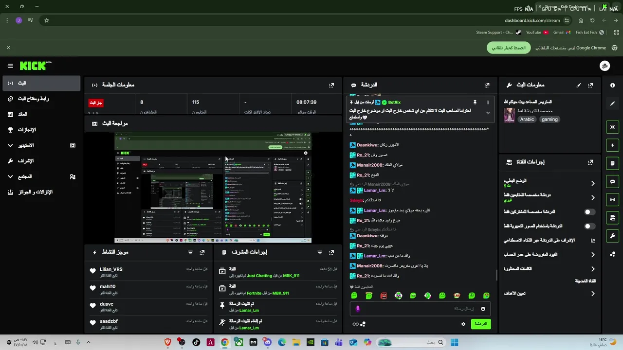This screenshot has height=350, width=623.
Task: Expand set goals row
Action: point(550,294)
